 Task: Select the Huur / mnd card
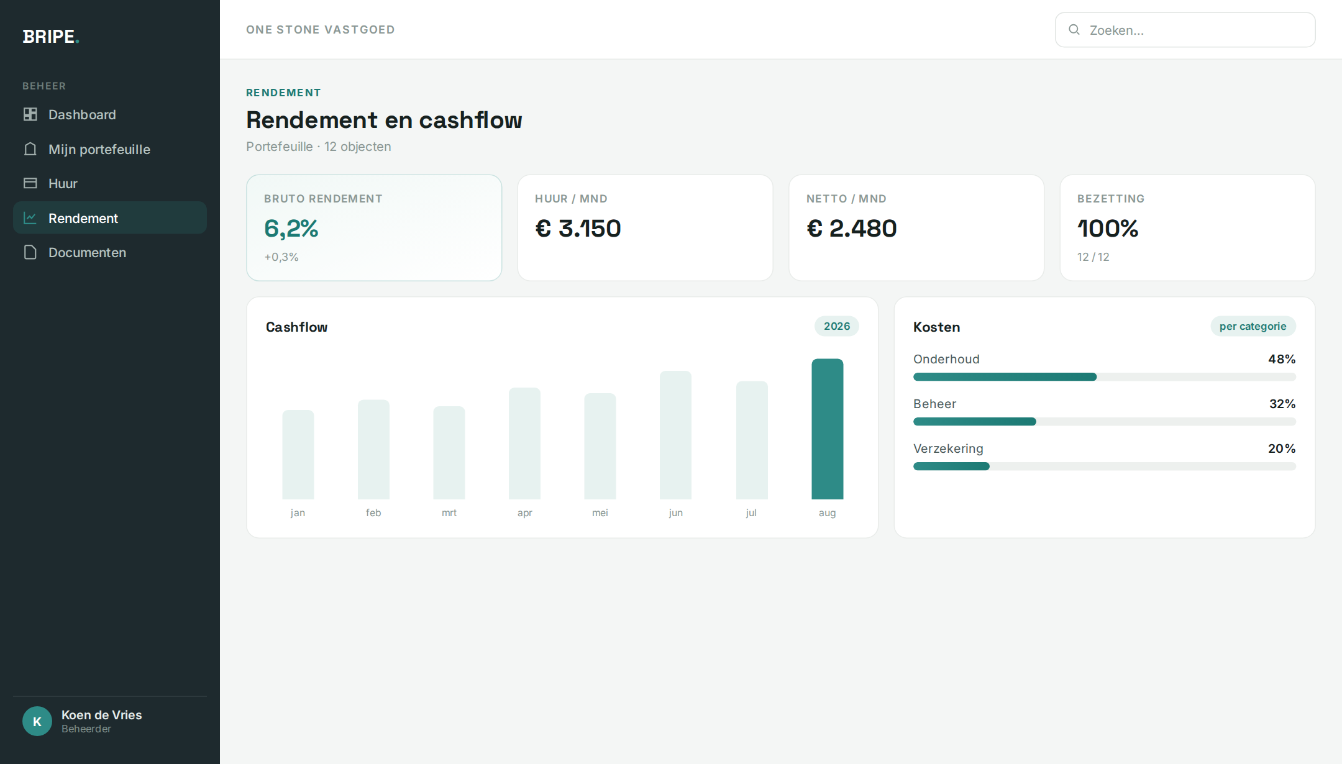click(x=645, y=227)
